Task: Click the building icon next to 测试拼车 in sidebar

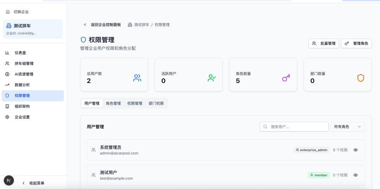Action: [x=9, y=26]
